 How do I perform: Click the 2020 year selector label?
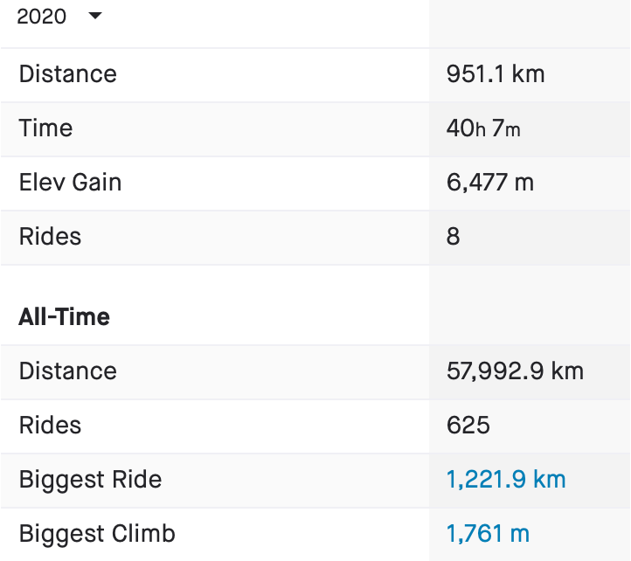(42, 17)
